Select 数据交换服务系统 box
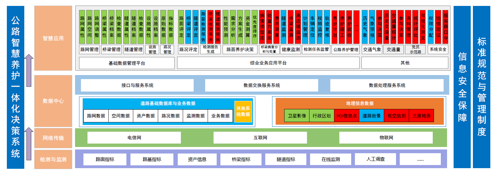 click(262, 85)
